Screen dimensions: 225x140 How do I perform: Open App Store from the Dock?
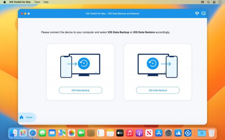(x=159, y=133)
